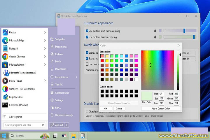The image size is (210, 140).
Task: Click the Define Custom Colors button
Action: pos(119,103)
